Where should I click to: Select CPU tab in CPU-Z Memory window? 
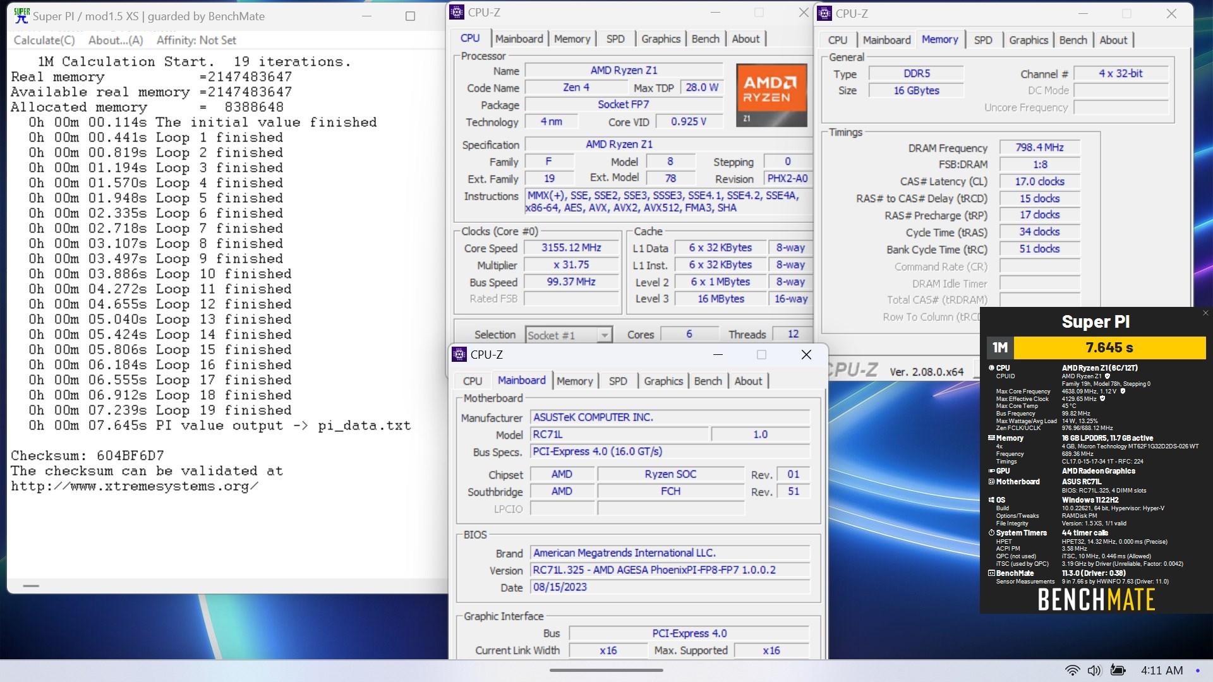837,40
